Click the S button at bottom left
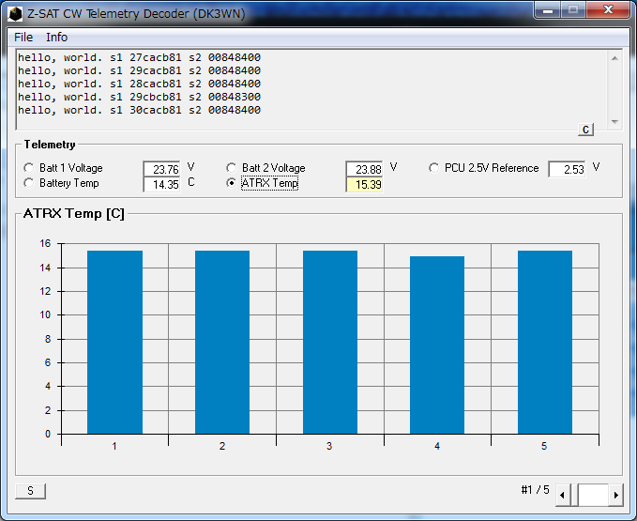637x521 pixels. pyautogui.click(x=30, y=491)
